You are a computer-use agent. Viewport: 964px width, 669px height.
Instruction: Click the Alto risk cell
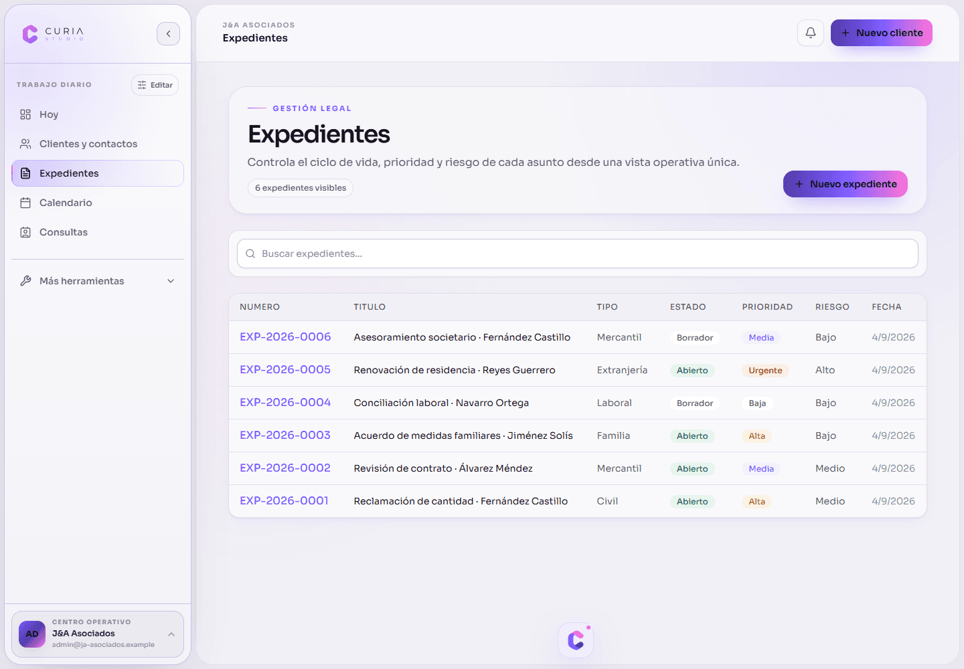point(825,370)
